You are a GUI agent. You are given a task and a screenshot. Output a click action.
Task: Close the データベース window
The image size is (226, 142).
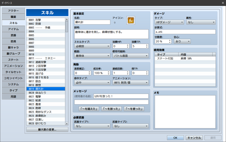(x=223, y=3)
